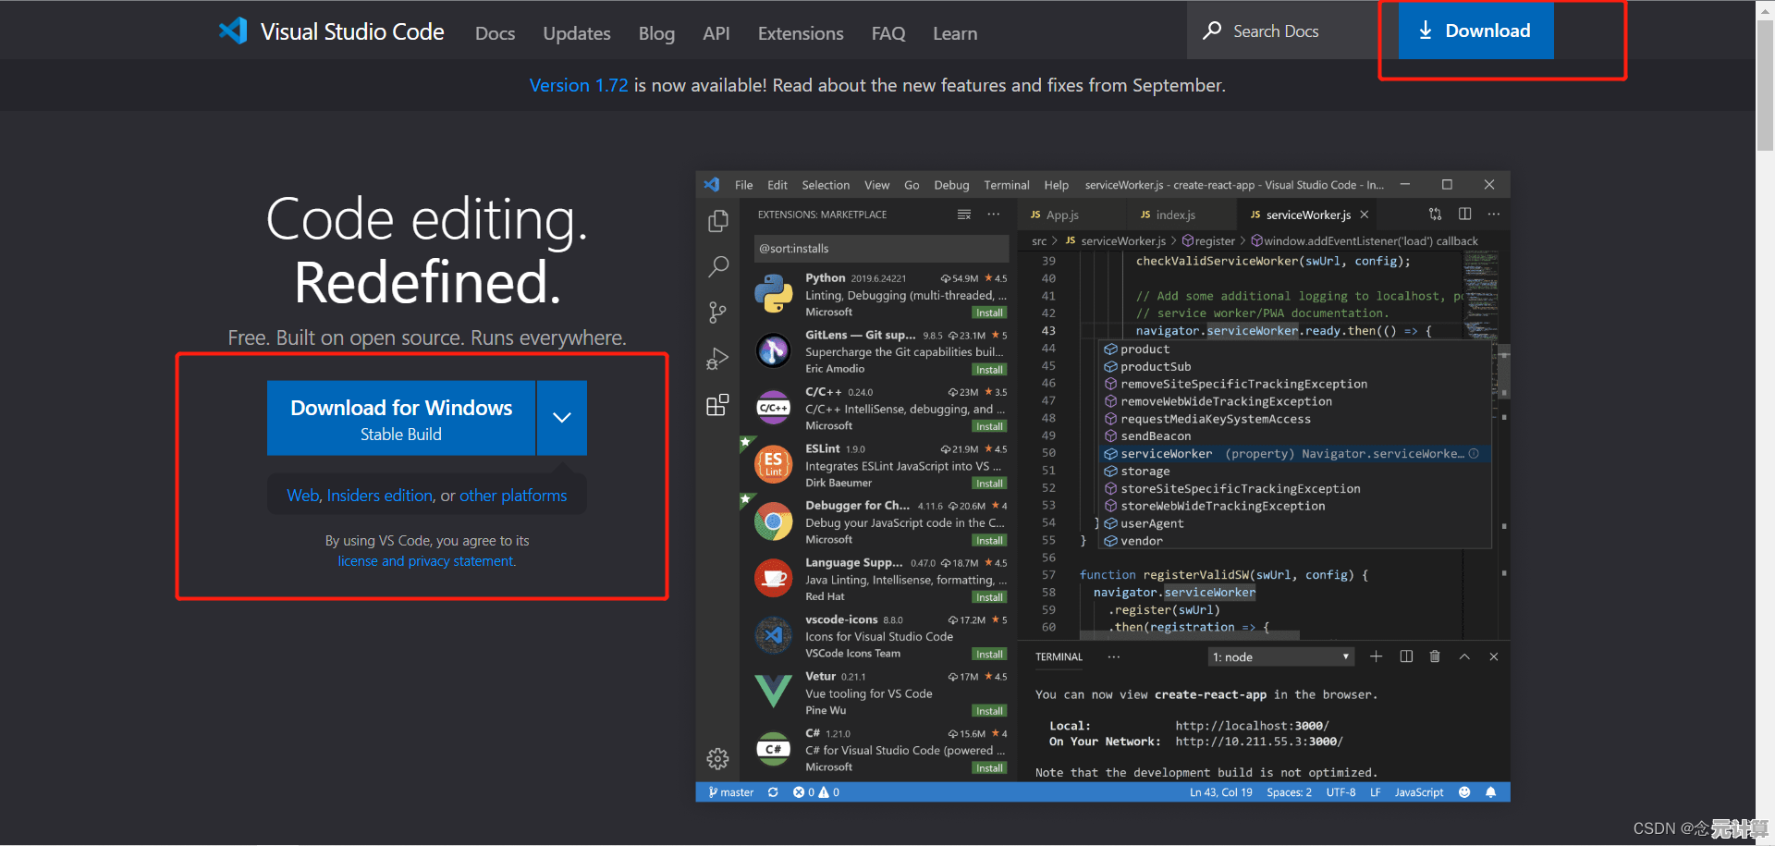
Task: Open the Web edition link
Action: click(x=303, y=496)
